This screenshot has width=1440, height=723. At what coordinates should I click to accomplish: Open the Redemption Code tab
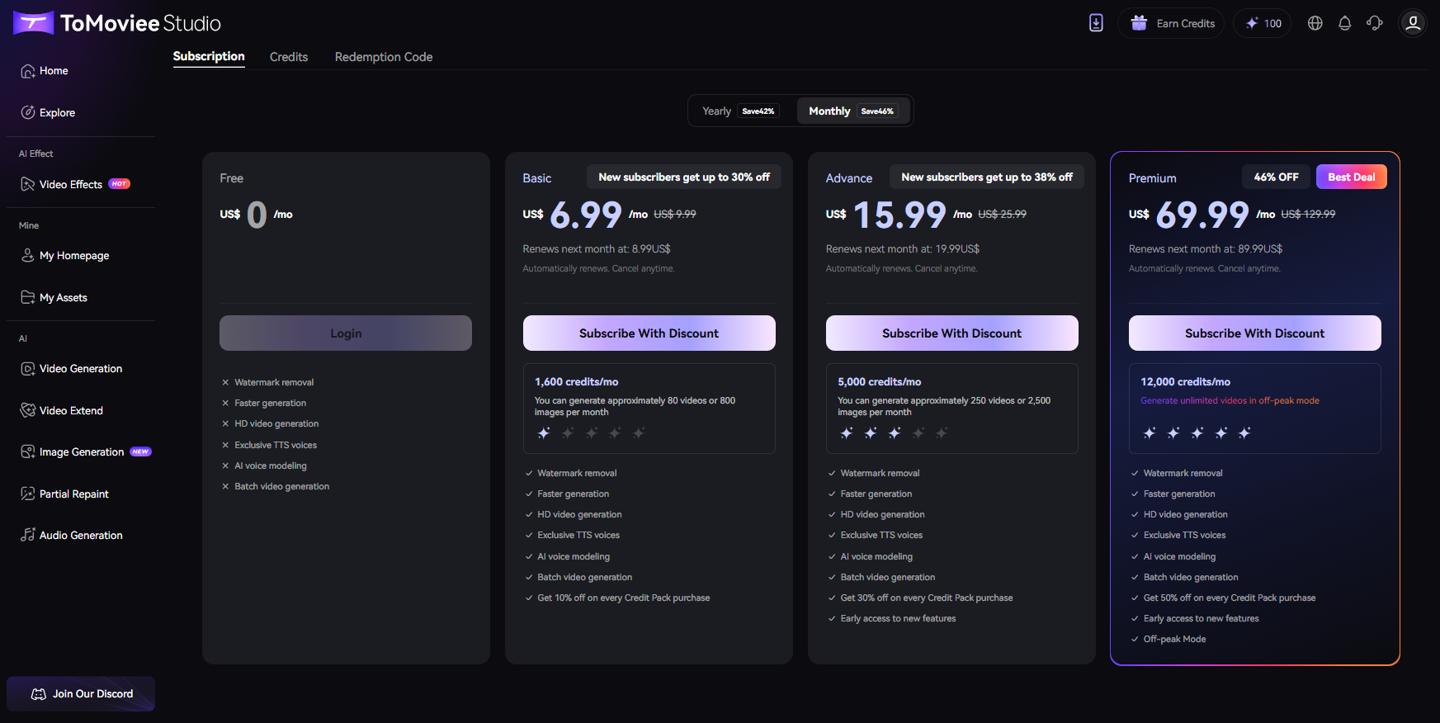[384, 57]
